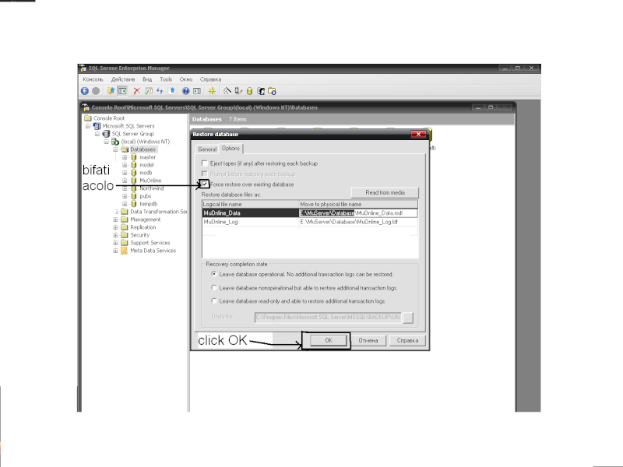Select Leave database nonoperational radio button

(214, 287)
